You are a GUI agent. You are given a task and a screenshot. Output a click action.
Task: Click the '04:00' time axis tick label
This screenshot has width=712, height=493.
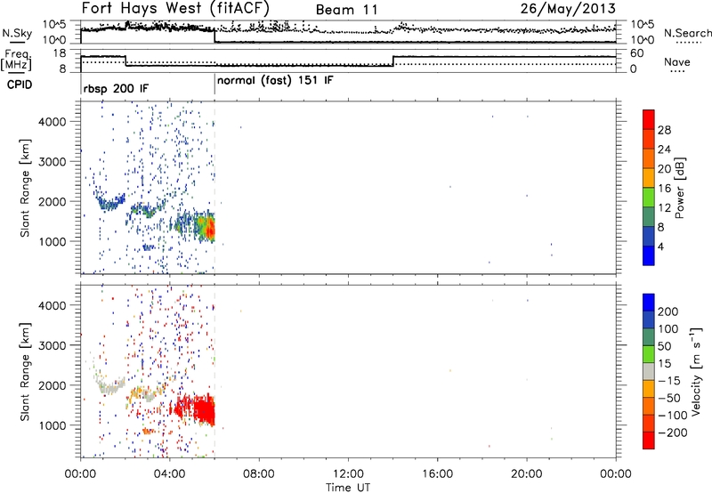(169, 474)
